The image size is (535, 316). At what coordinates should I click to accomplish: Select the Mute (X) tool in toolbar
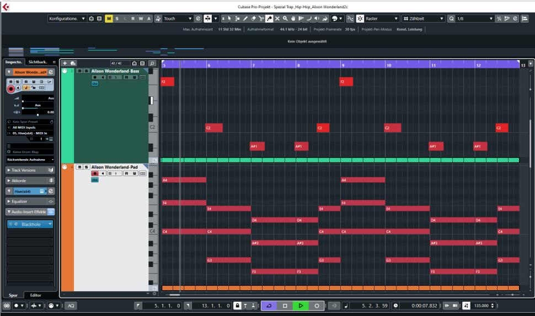coord(277,19)
